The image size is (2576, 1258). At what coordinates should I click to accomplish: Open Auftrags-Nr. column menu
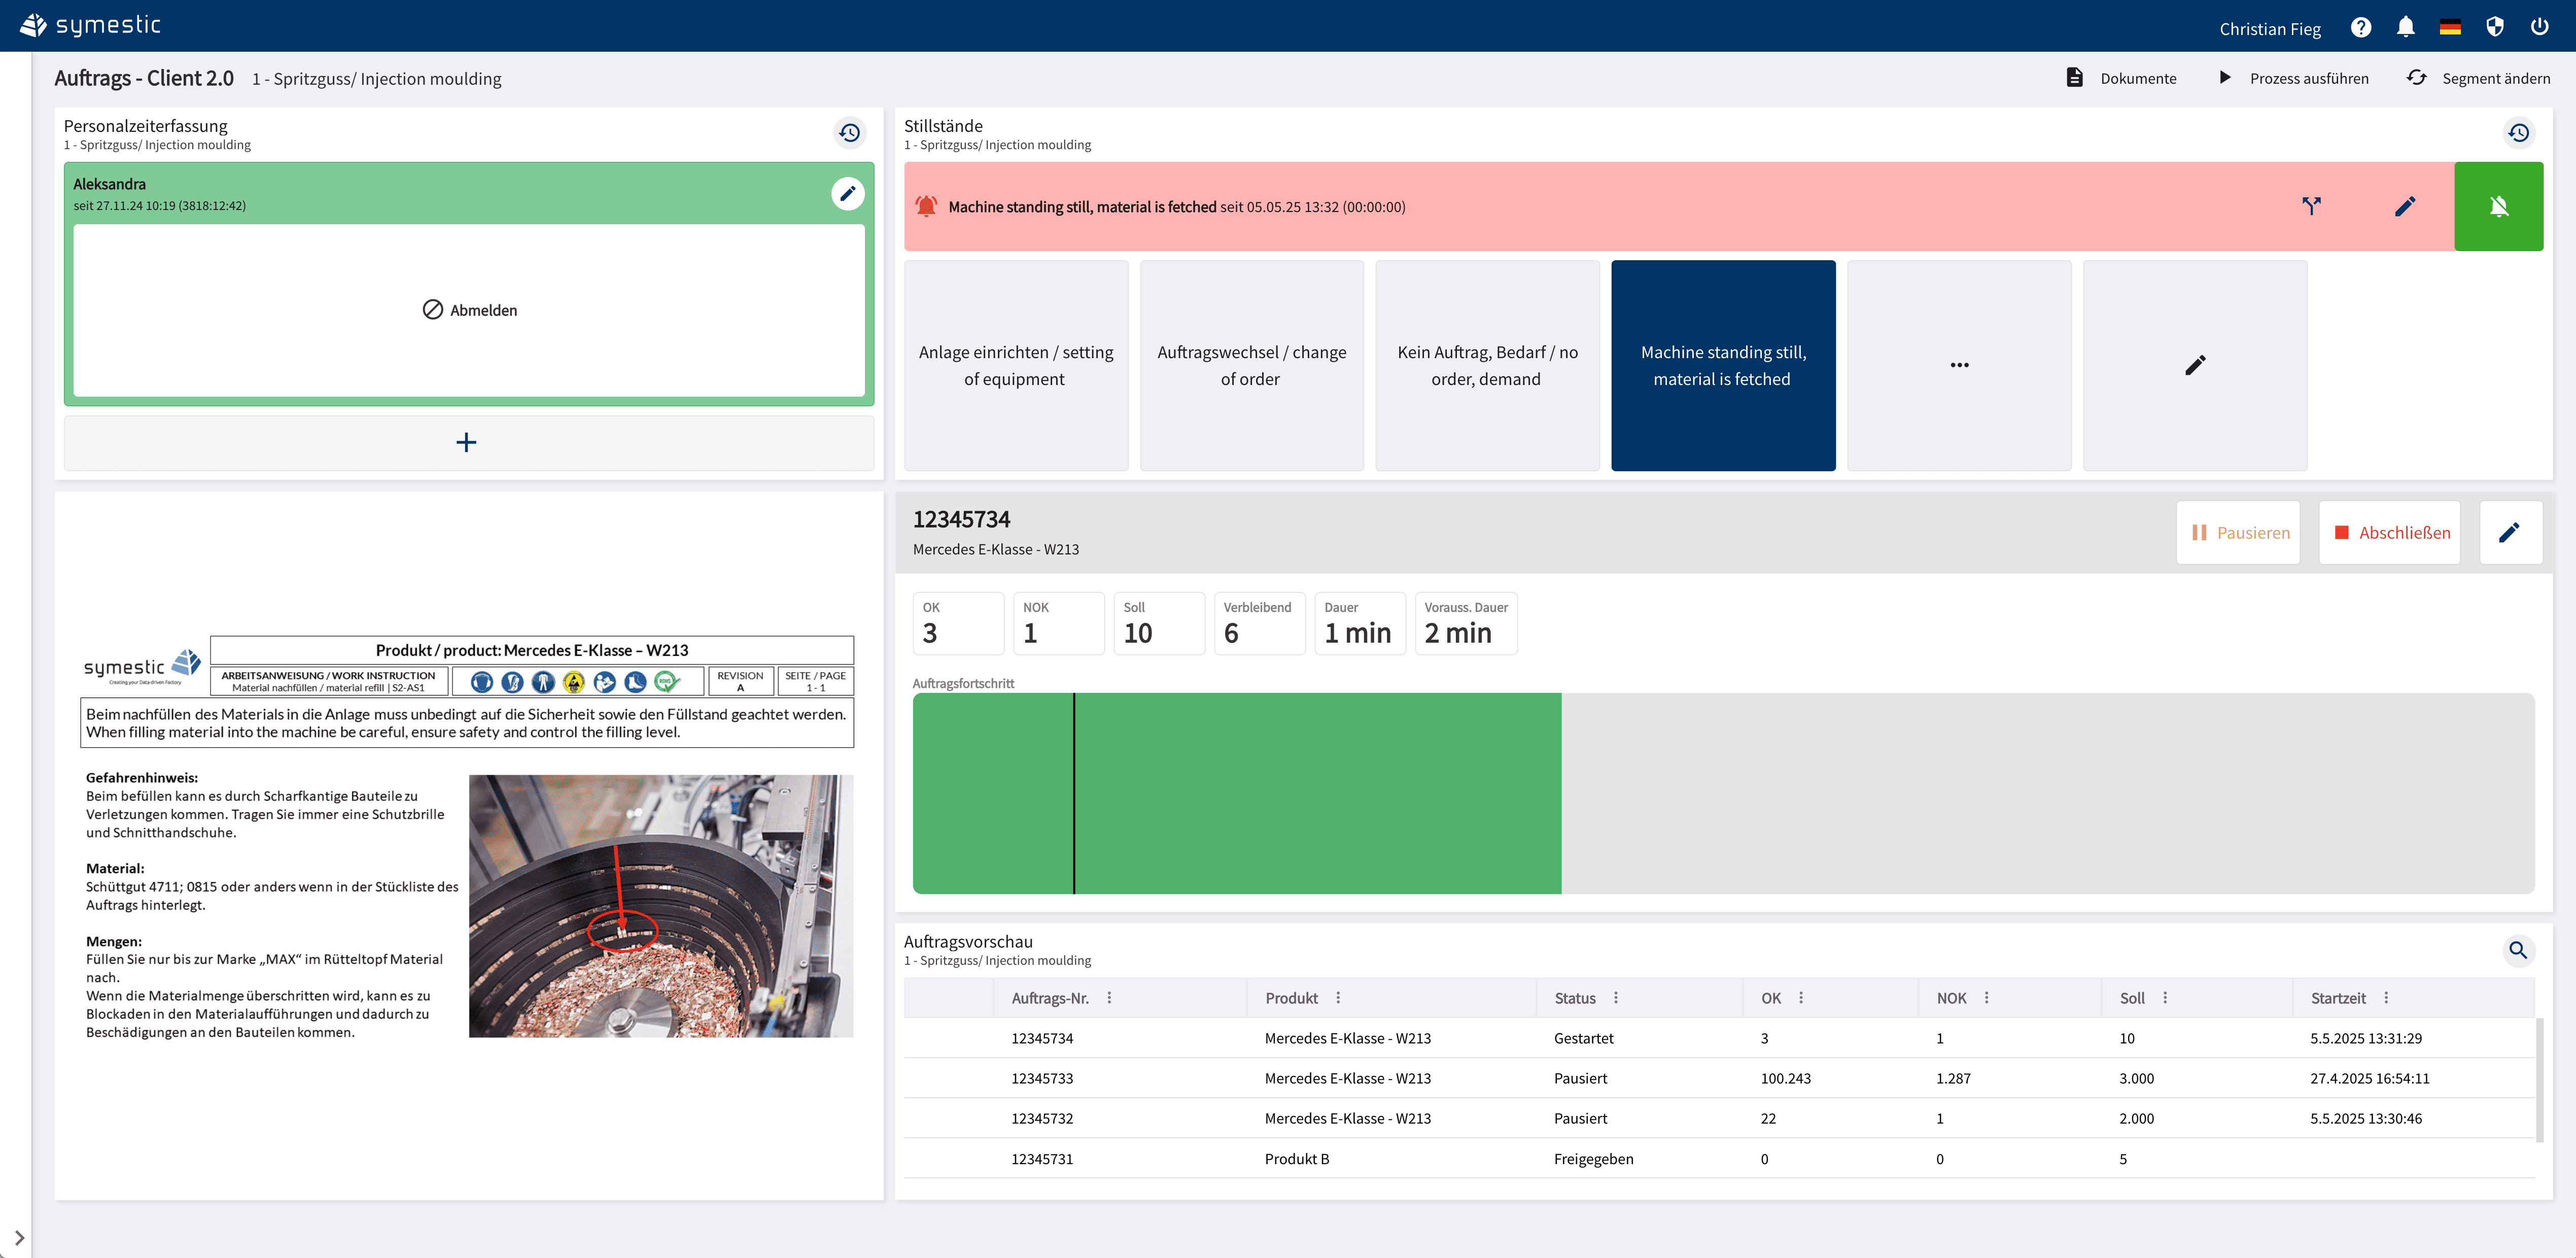[1109, 998]
